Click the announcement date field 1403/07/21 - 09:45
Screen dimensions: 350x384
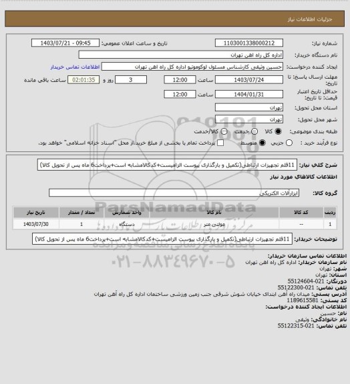65,43
